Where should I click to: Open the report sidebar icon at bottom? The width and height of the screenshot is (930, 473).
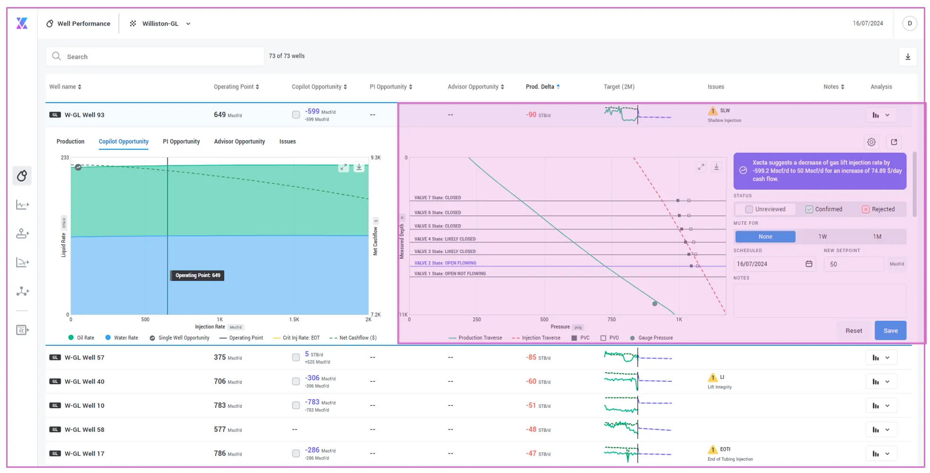[22, 330]
